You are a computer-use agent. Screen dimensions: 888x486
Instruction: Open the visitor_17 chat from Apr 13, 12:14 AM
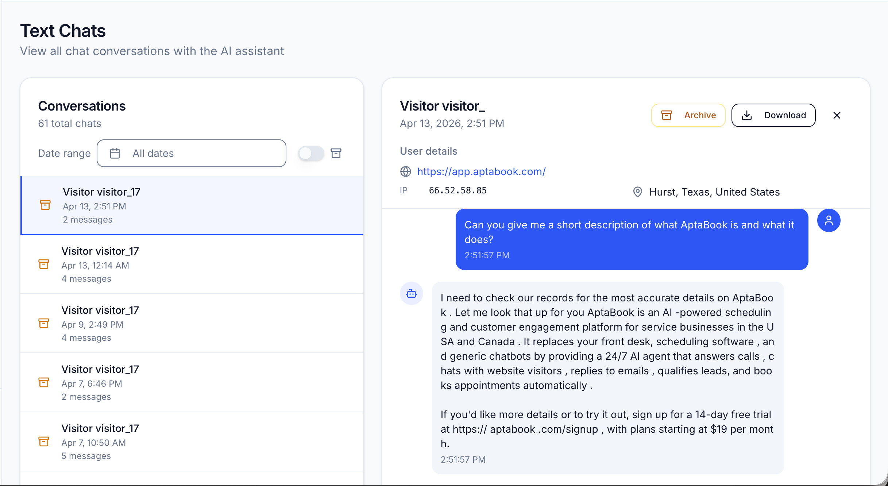(x=192, y=265)
